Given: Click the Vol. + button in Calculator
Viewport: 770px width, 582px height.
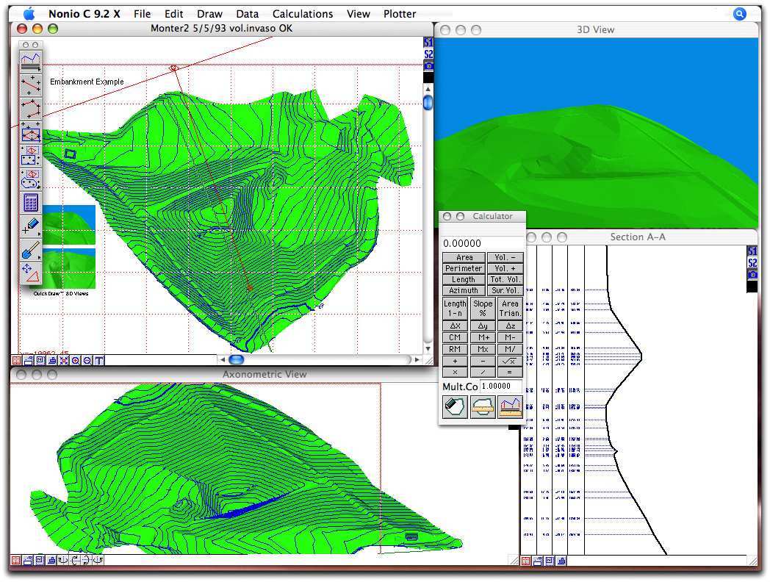Looking at the screenshot, I should click(505, 269).
